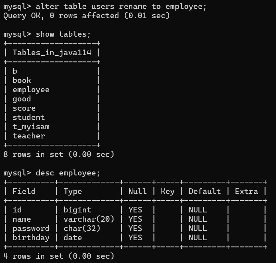Select the bigint type value
This screenshot has width=276, height=263.
(77, 210)
